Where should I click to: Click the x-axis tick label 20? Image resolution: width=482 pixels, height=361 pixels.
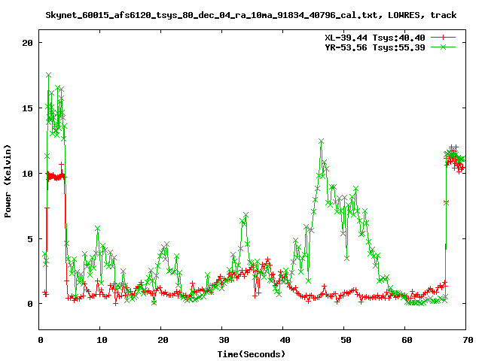[x=162, y=340]
